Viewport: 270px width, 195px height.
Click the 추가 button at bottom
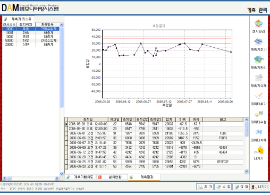click(x=205, y=186)
